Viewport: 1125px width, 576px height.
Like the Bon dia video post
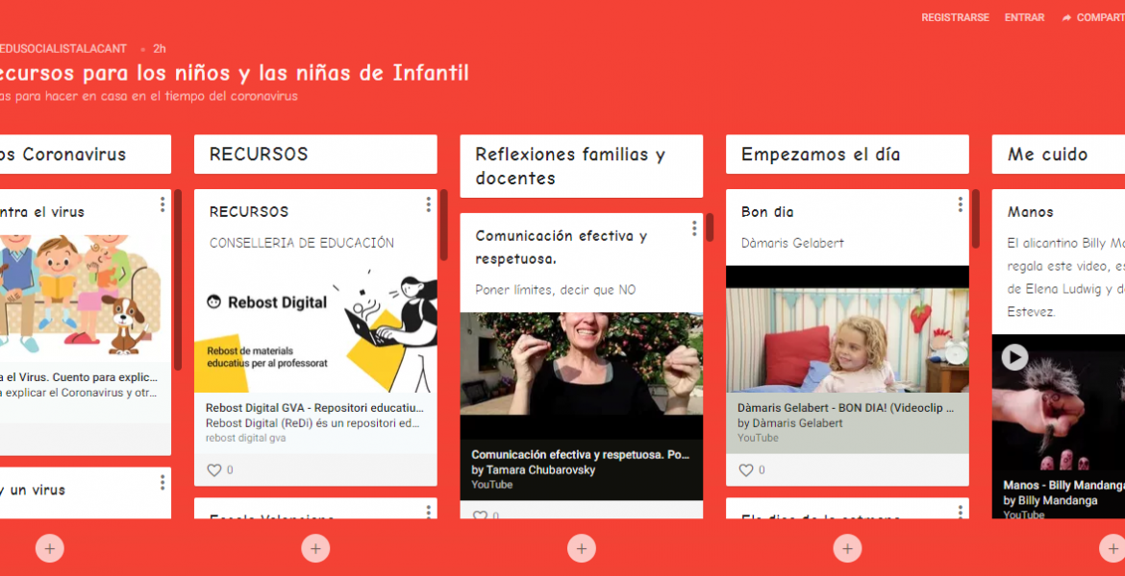(x=746, y=470)
